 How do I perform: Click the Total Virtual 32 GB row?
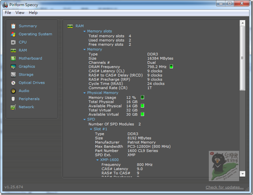pos(113,110)
